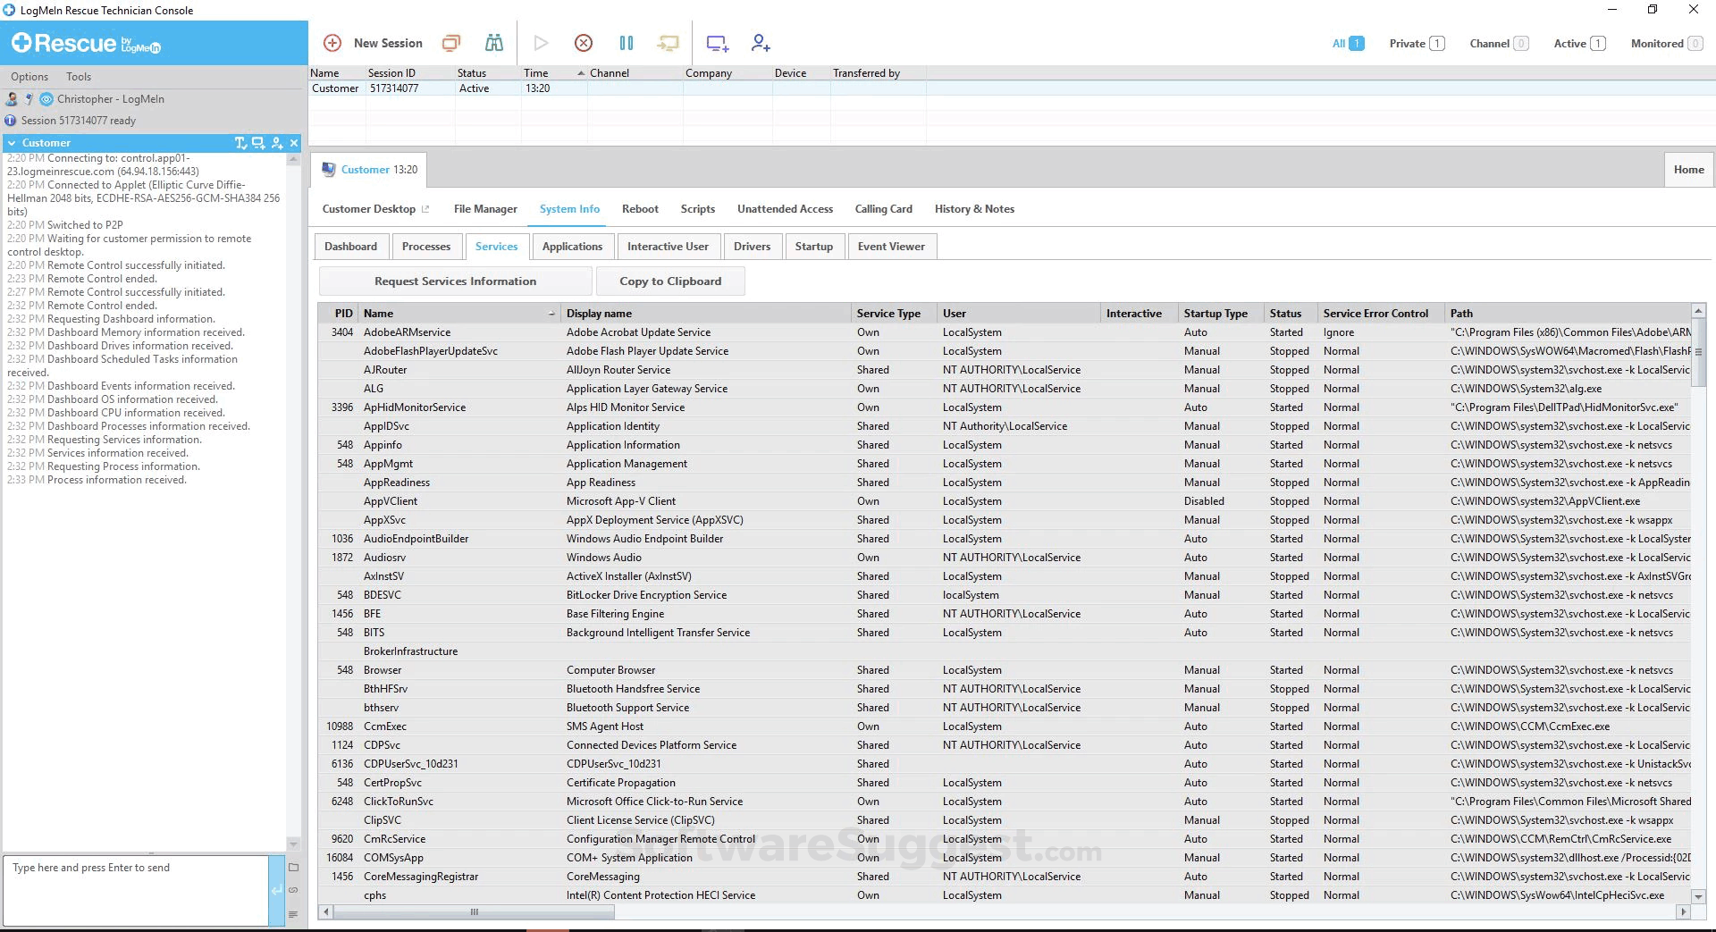The width and height of the screenshot is (1716, 932).
Task: Open predefined replies in the Customer chat header
Action: (240, 142)
